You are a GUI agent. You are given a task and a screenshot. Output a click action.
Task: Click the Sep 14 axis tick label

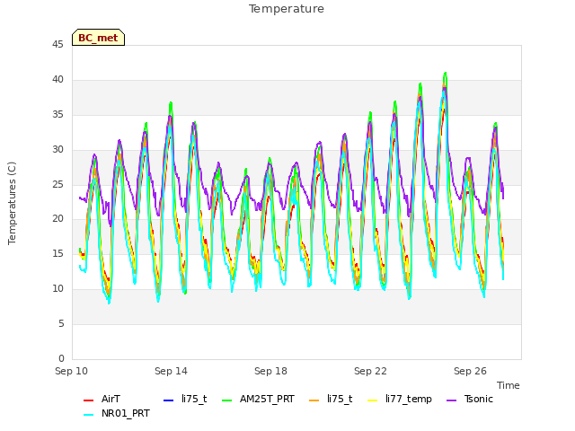click(171, 371)
